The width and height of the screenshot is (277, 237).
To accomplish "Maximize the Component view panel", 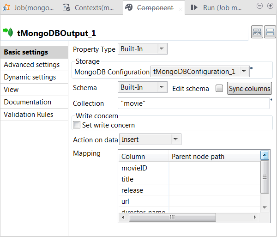I will click(268, 6).
